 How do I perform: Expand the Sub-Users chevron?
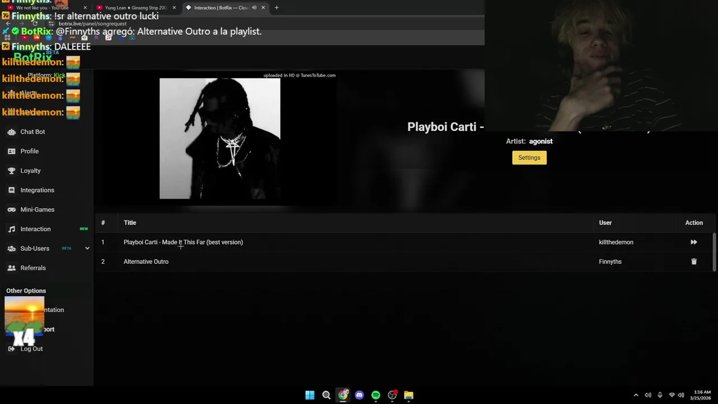pyautogui.click(x=87, y=249)
